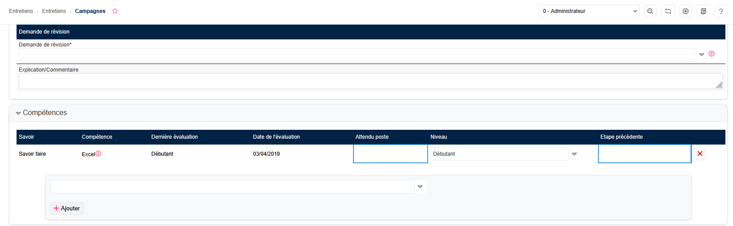The width and height of the screenshot is (733, 226).
Task: Collapse the Compétences section
Action: click(x=18, y=113)
